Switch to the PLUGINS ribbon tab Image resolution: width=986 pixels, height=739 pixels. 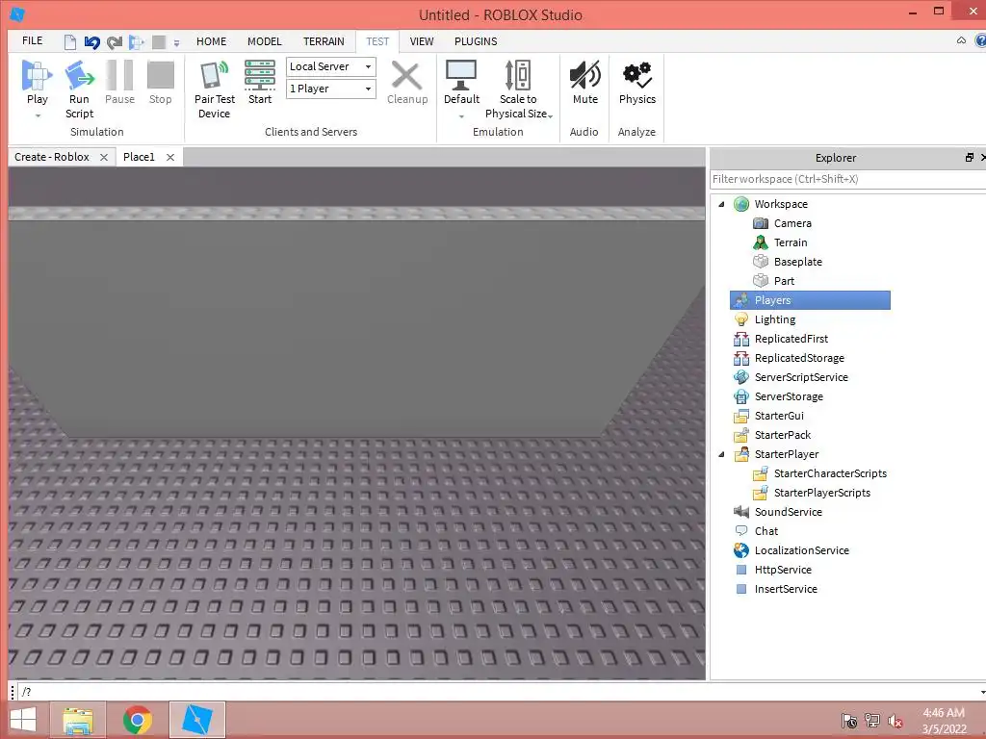pos(476,41)
